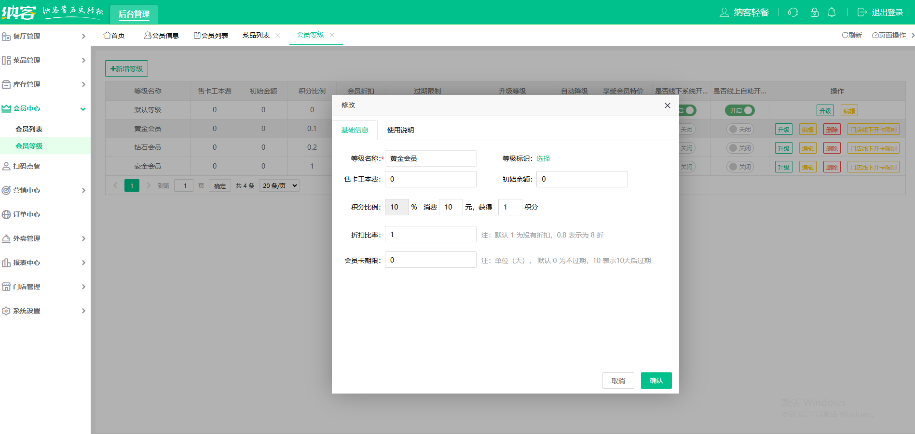Expand the 库存管理 menu chevron
This screenshot has width=915, height=434.
[83, 84]
